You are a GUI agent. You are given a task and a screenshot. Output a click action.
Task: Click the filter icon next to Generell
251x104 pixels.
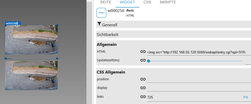point(99,24)
